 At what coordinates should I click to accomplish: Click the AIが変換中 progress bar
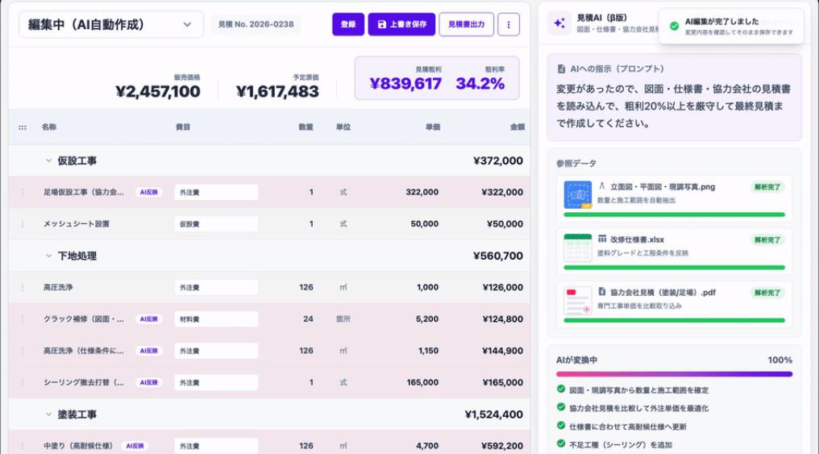tap(674, 374)
